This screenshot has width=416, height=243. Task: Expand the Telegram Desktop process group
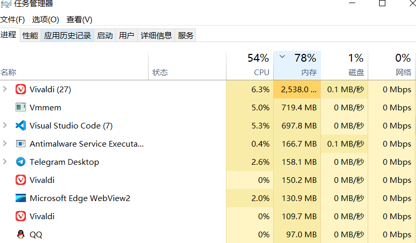pyautogui.click(x=5, y=162)
